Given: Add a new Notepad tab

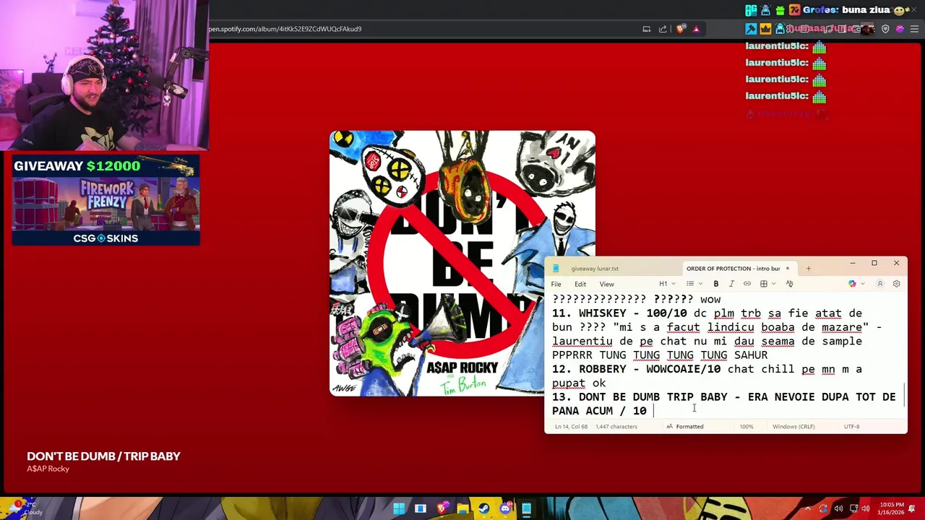Looking at the screenshot, I should 809,269.
